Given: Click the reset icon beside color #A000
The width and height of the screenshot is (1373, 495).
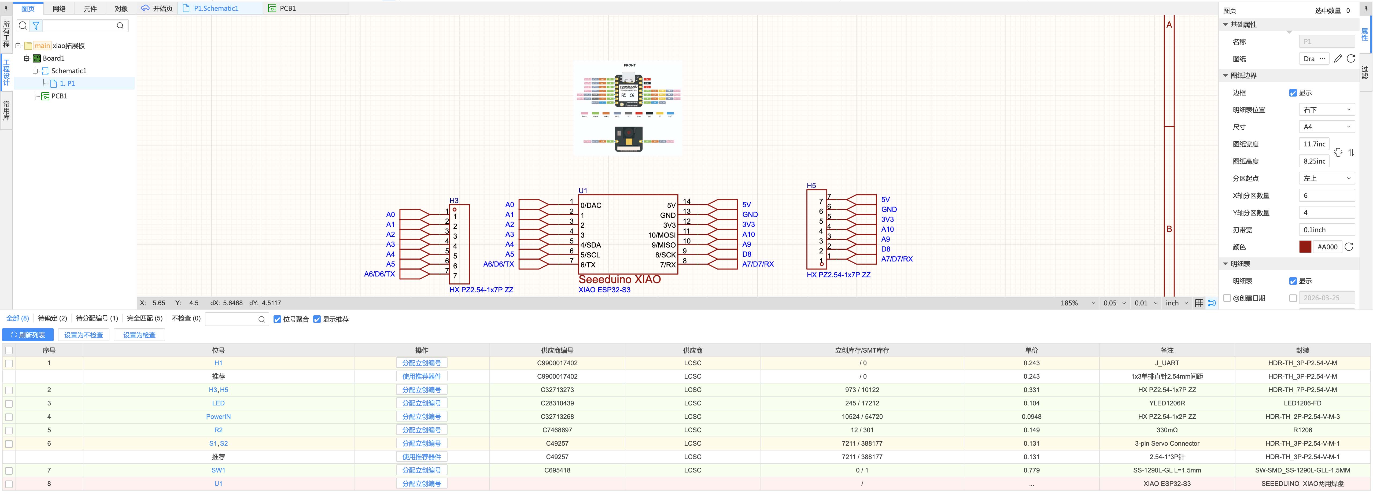Looking at the screenshot, I should coord(1349,247).
